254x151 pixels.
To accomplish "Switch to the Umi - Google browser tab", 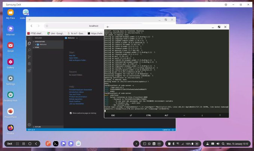I will point(56,33).
